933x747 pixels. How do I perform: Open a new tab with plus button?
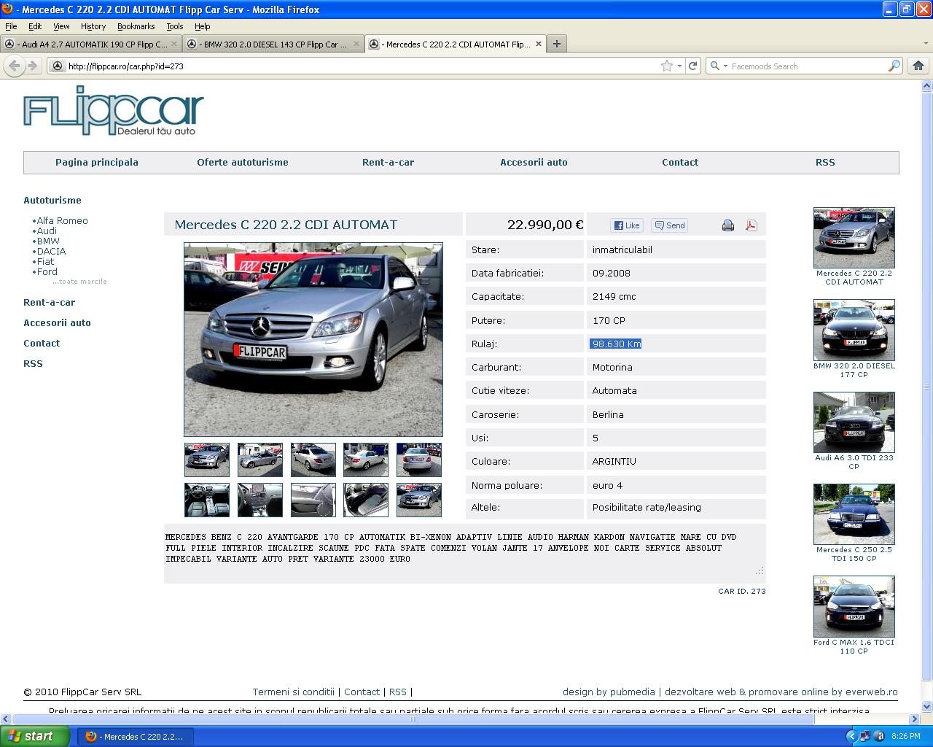tap(557, 44)
